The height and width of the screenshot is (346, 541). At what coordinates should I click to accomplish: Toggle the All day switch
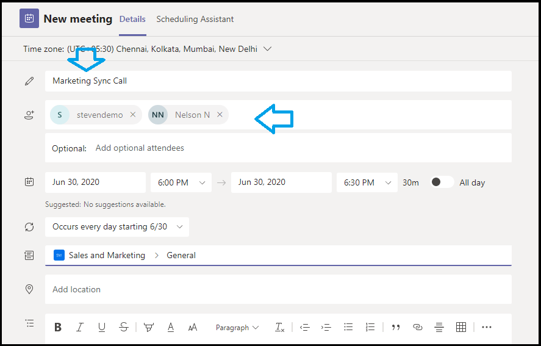click(442, 182)
